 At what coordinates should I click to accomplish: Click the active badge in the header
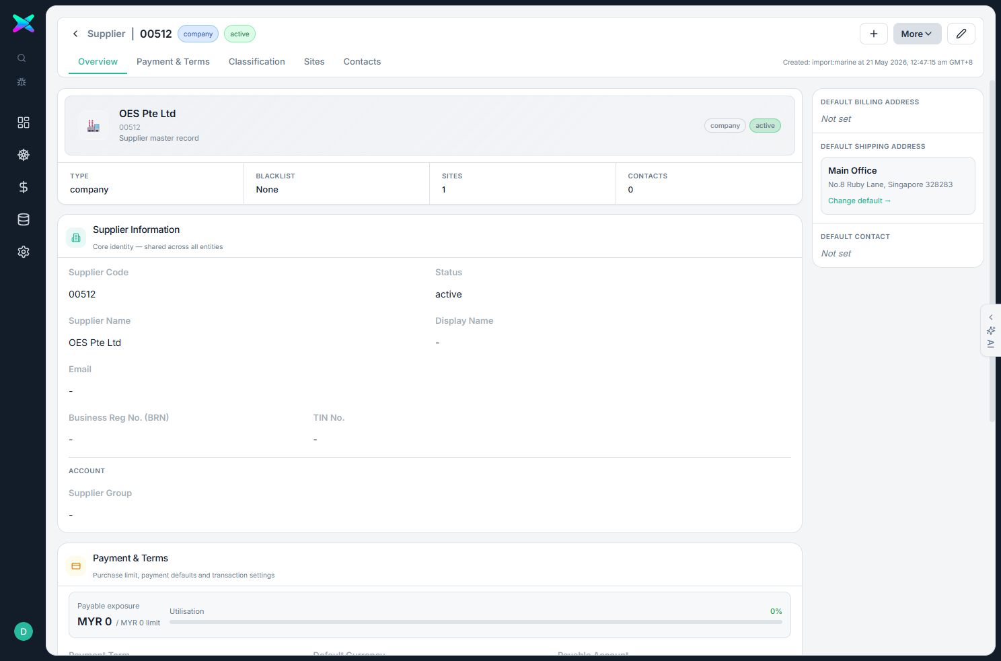point(239,34)
